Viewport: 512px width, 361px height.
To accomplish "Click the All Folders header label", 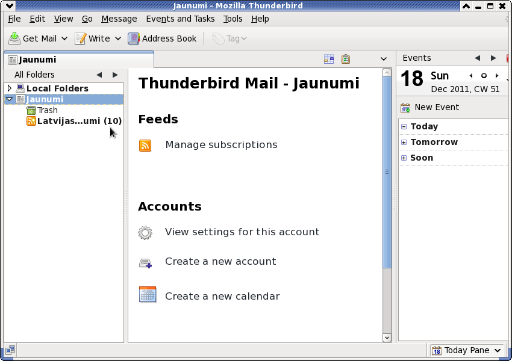I will (x=34, y=75).
